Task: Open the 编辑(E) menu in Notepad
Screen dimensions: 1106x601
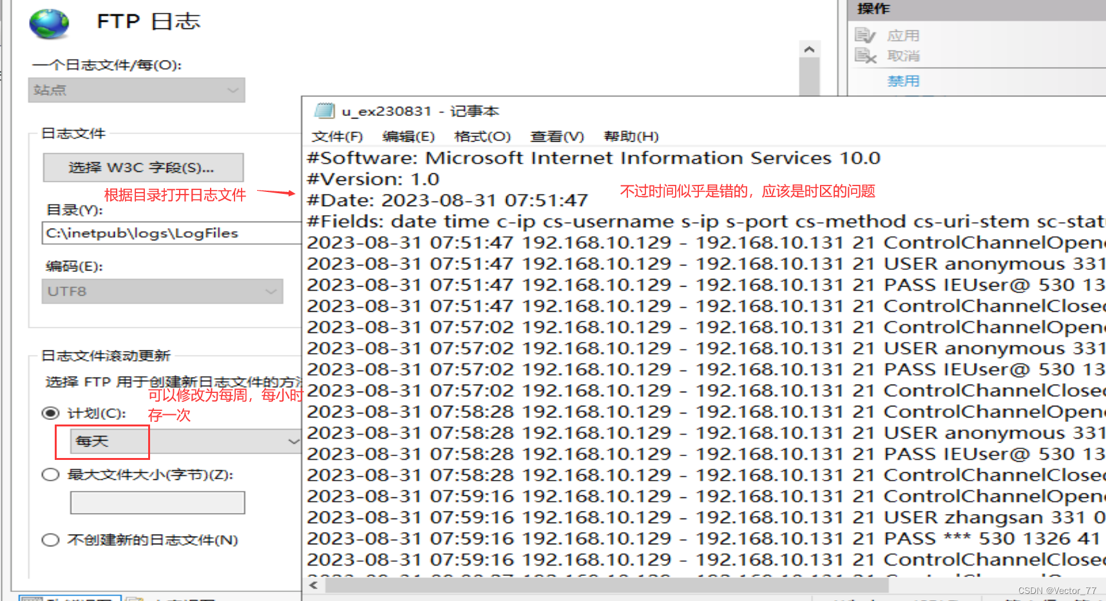Action: 408,136
